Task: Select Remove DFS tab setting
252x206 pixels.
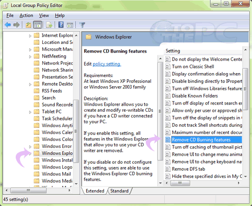Action: pos(189,169)
